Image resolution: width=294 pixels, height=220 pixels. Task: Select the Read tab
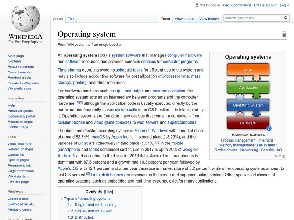click(x=166, y=19)
